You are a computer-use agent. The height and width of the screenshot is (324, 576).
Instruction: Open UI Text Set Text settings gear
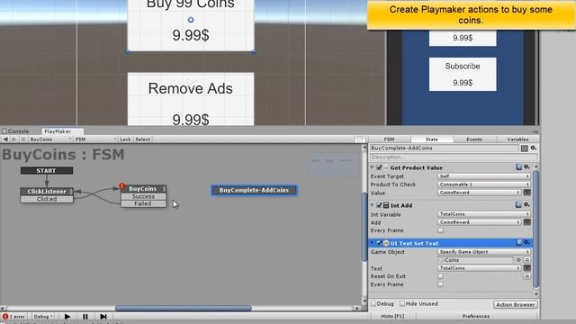click(x=526, y=242)
